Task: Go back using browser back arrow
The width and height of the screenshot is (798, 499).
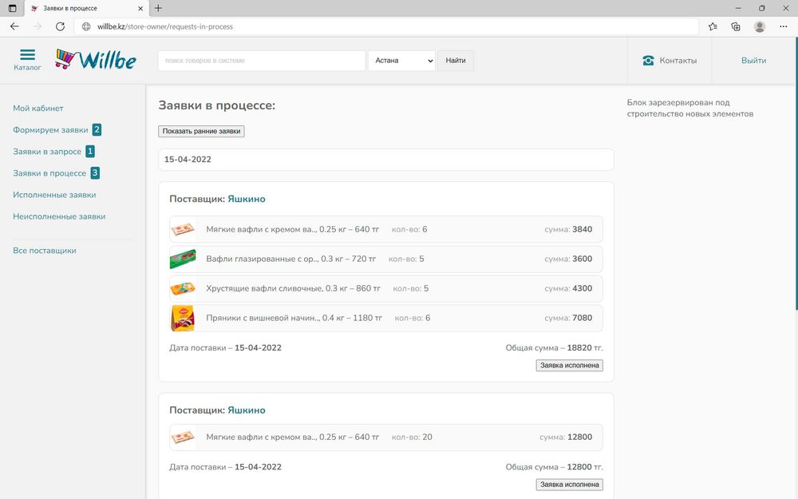Action: 14,26
